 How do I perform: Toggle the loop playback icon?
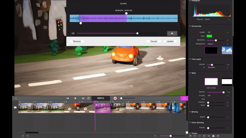pyautogui.click(x=89, y=98)
